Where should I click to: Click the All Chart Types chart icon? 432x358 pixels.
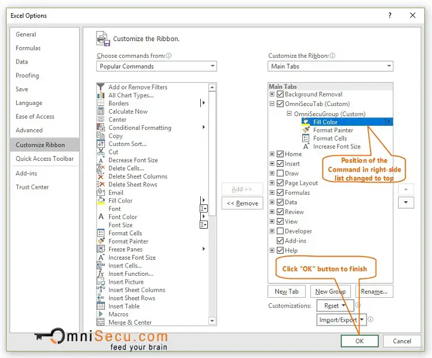pos(101,95)
